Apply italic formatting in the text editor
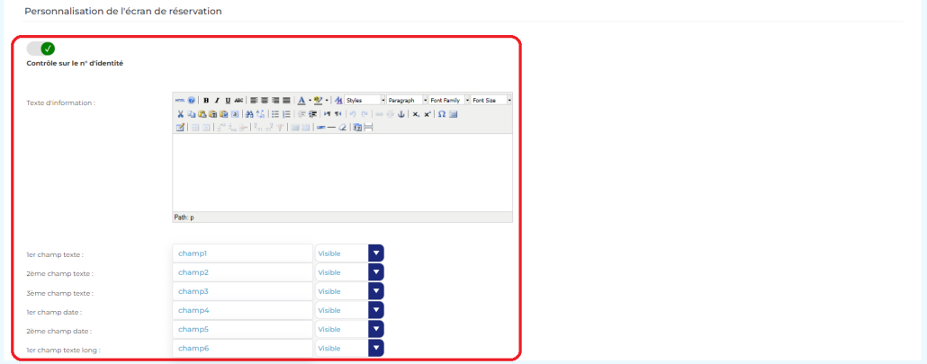 [x=217, y=101]
